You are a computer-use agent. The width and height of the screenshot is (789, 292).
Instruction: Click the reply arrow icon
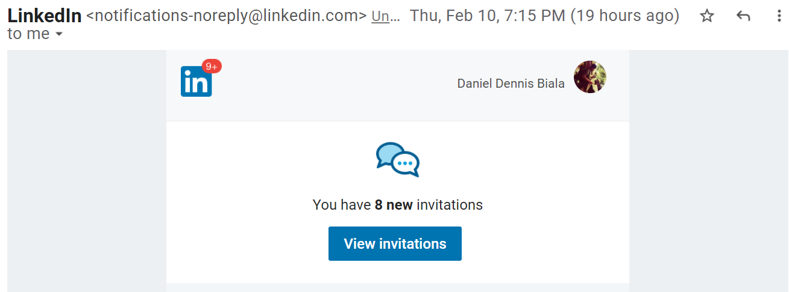click(x=743, y=16)
